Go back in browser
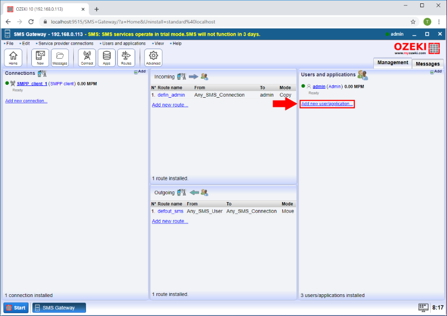 8,22
